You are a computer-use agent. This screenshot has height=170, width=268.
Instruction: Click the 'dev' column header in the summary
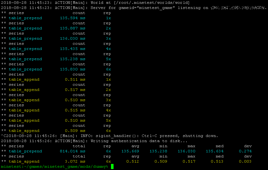248,146
